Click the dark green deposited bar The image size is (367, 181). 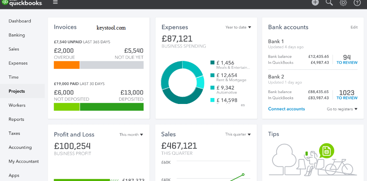[112, 107]
